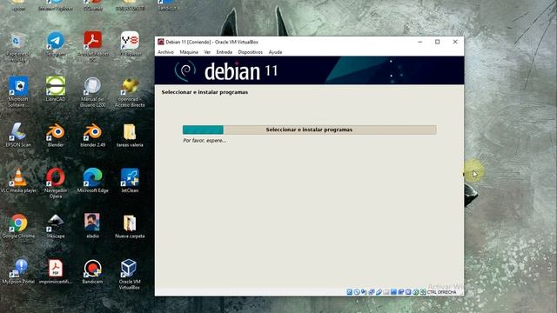The image size is (557, 313).
Task: Close the Debian 11 VirtualBox window
Action: coord(455,42)
